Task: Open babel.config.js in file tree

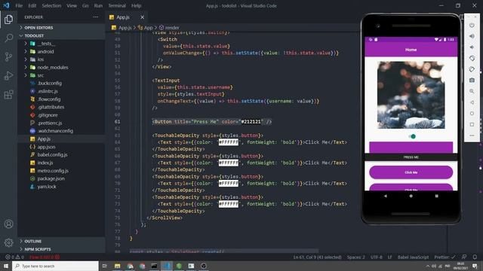Action: click(x=52, y=154)
